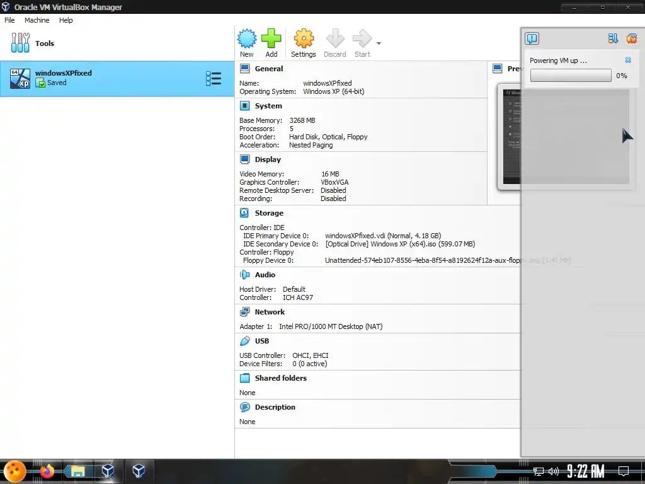Click the VM preview thumbnail

(x=566, y=137)
